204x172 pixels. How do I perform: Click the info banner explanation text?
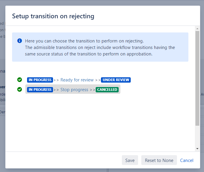click(x=100, y=47)
